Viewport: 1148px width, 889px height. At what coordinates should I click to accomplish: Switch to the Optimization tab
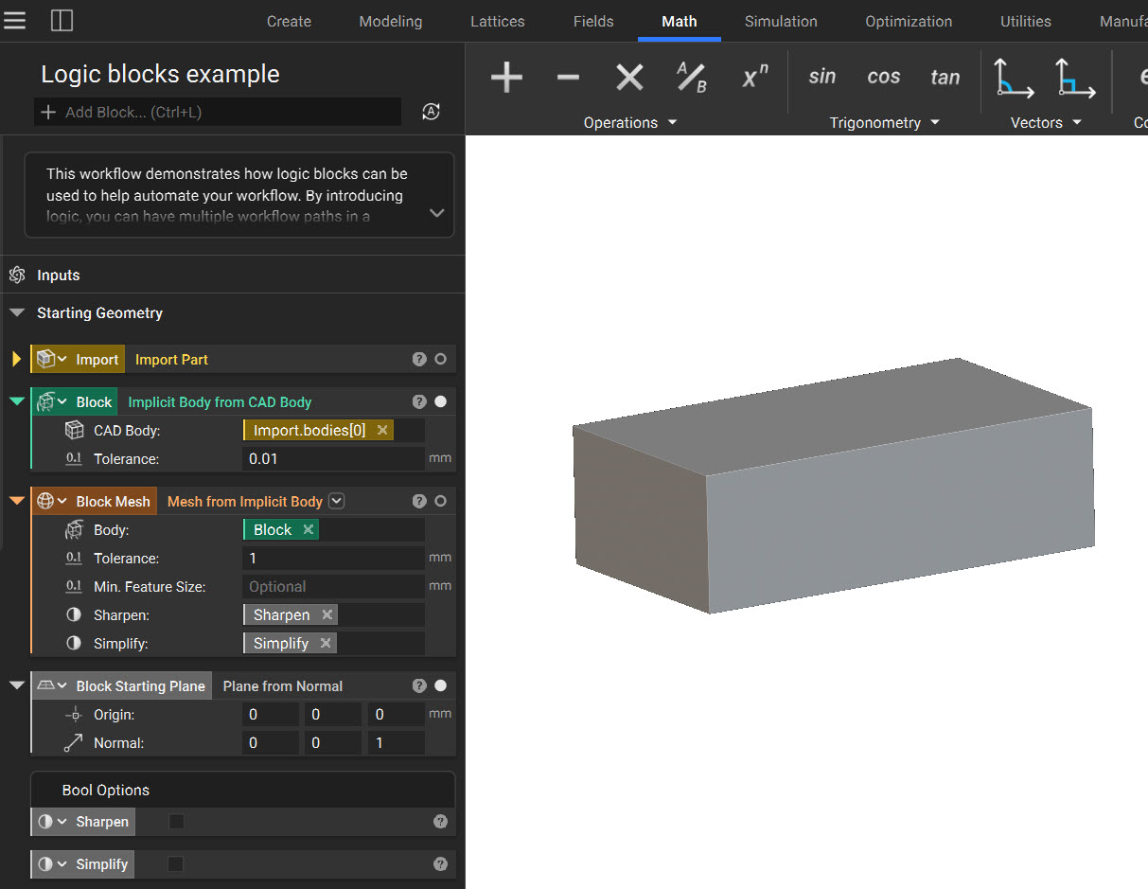click(909, 21)
